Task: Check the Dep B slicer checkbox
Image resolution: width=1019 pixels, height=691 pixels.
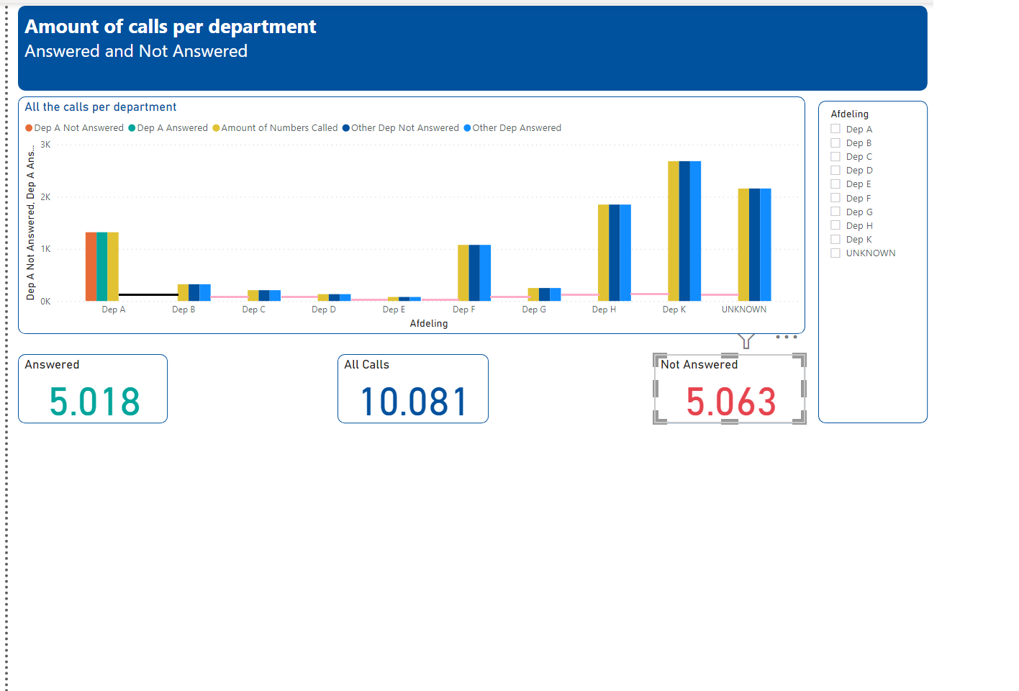Action: coord(835,143)
